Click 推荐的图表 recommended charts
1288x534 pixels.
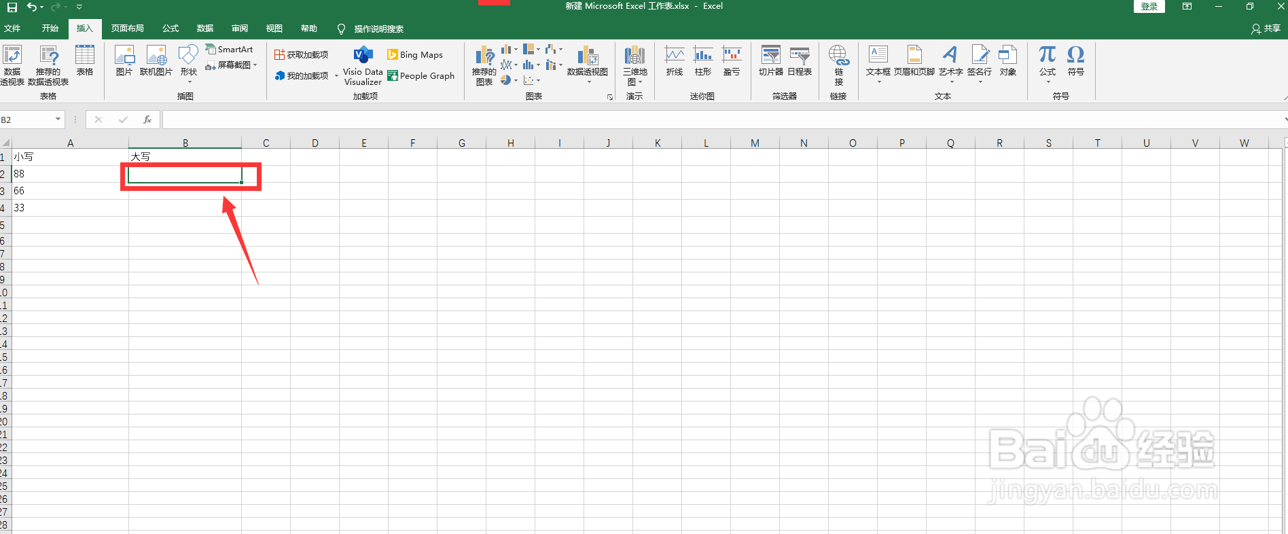[484, 66]
